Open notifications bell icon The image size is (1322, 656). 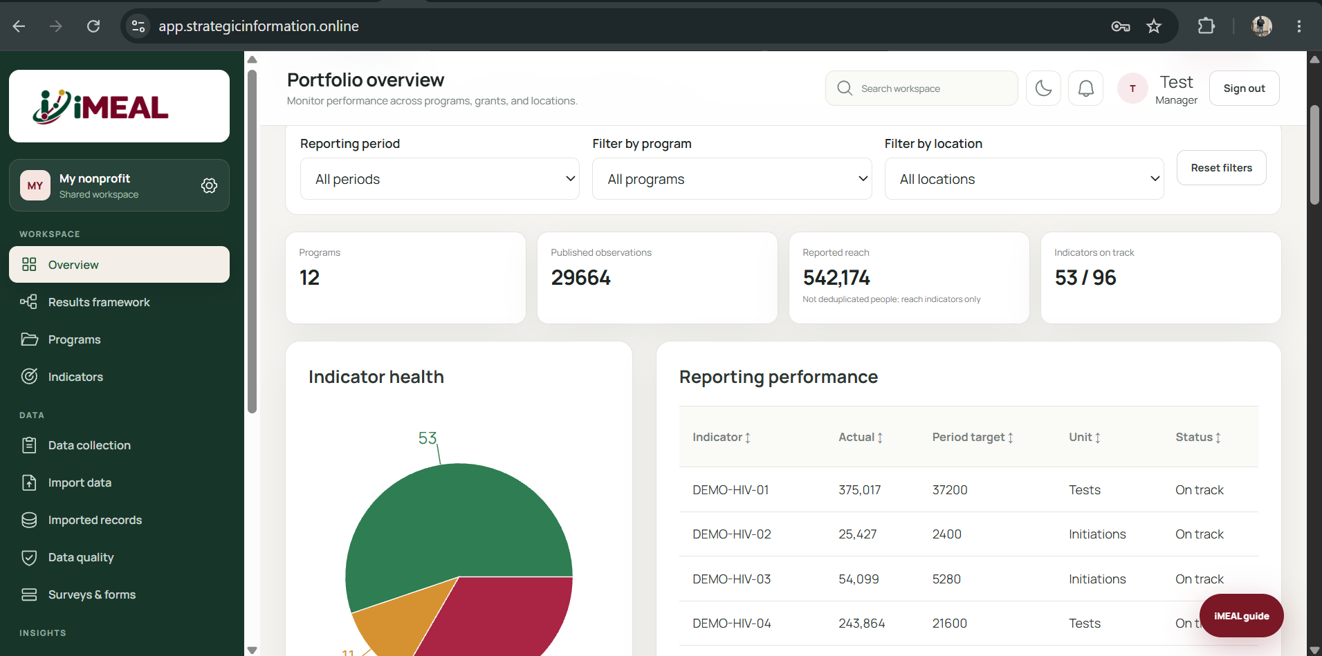(x=1086, y=88)
